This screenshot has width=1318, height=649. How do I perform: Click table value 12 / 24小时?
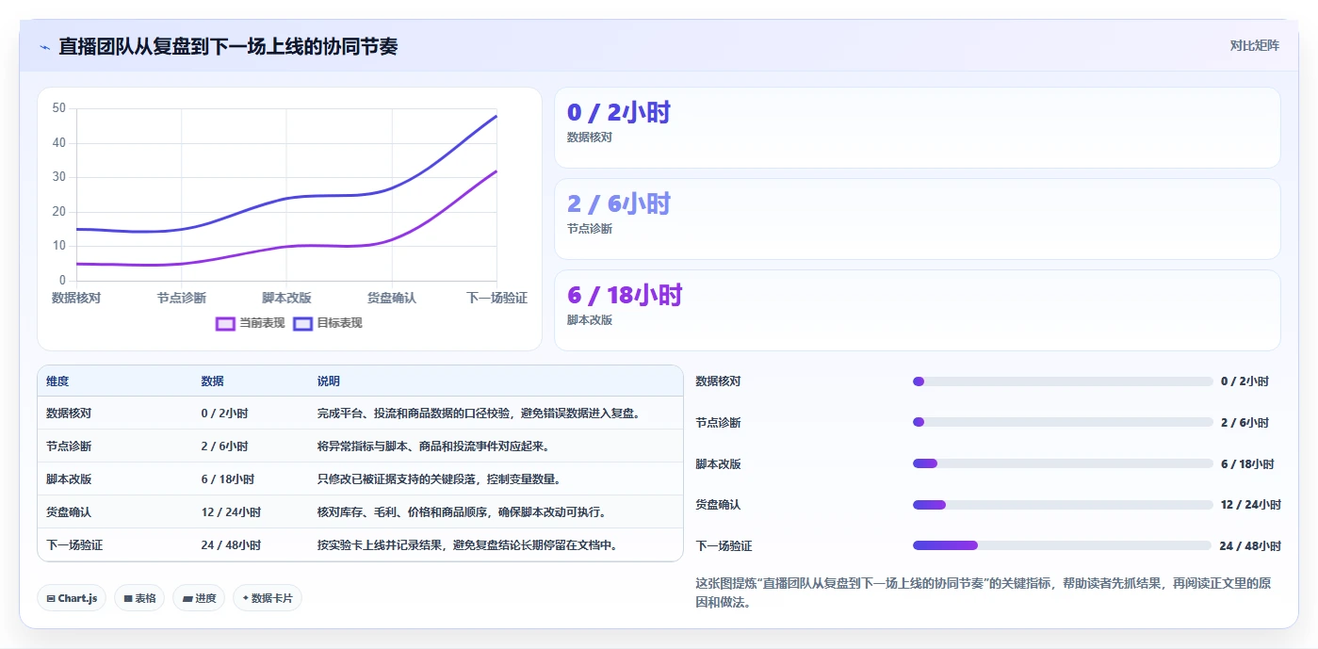click(x=231, y=512)
